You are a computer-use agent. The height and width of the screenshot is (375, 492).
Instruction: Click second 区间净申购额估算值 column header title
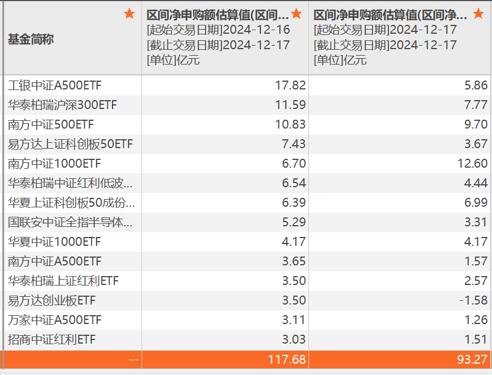pos(390,15)
